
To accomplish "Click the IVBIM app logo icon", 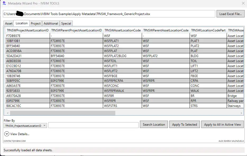I will 4,3.
